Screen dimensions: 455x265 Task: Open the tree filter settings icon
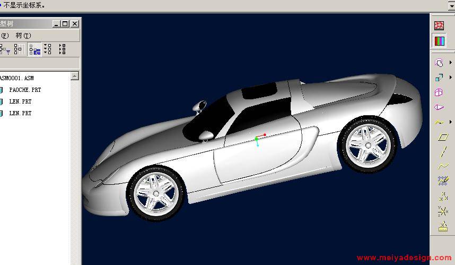(x=4, y=49)
